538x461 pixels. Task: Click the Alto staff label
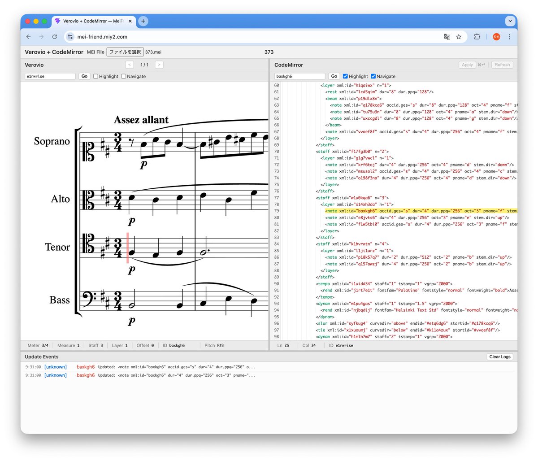click(61, 199)
